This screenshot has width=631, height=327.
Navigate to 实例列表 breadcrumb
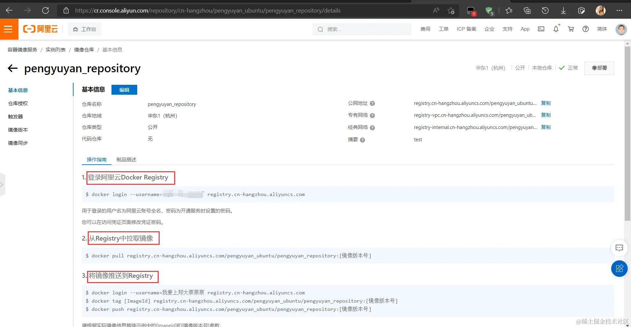tap(56, 50)
